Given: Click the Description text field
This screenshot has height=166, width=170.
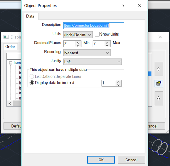Looking at the screenshot, I should point(94,26).
